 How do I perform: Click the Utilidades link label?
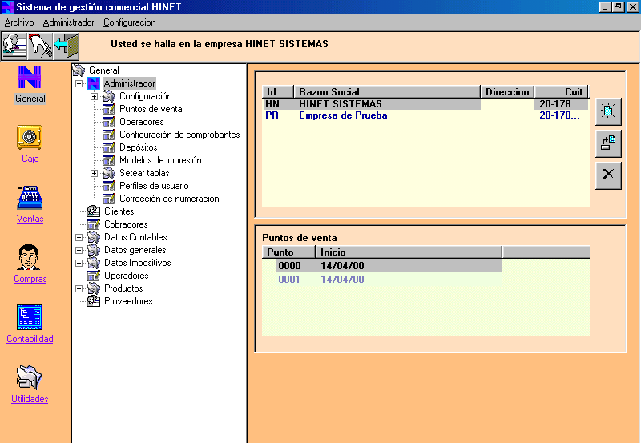(30, 399)
